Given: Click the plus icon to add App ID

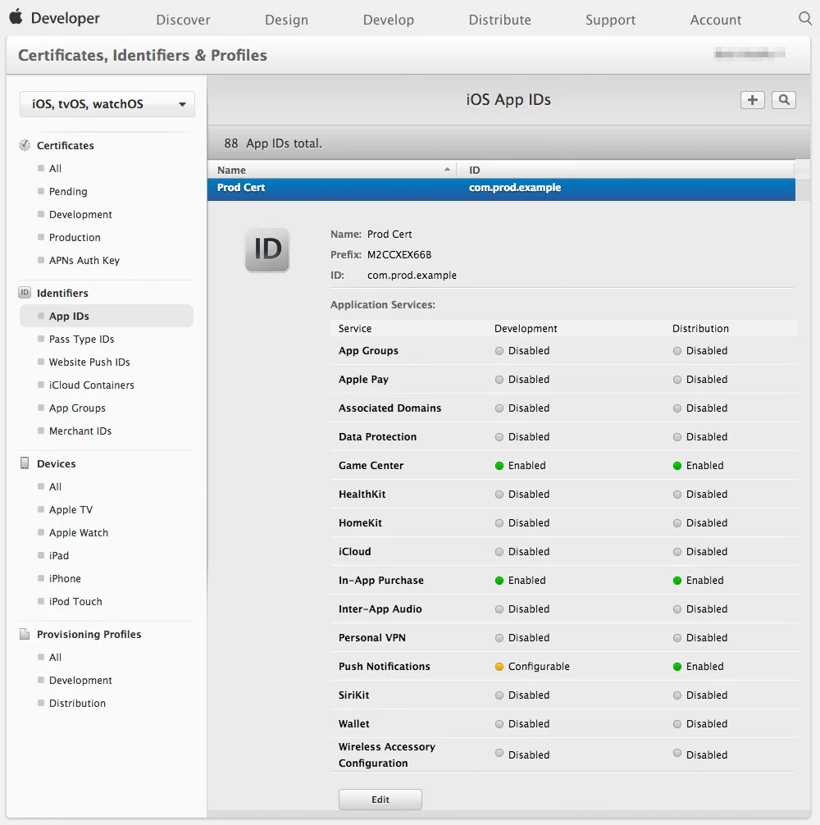Looking at the screenshot, I should click(752, 100).
